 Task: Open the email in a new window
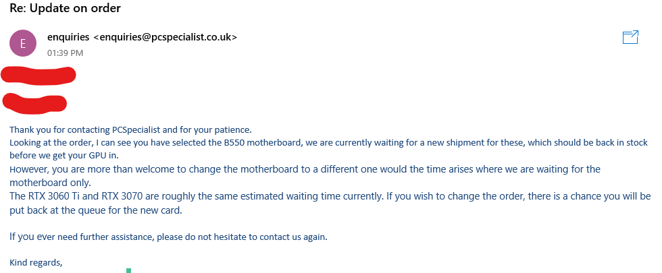point(630,37)
